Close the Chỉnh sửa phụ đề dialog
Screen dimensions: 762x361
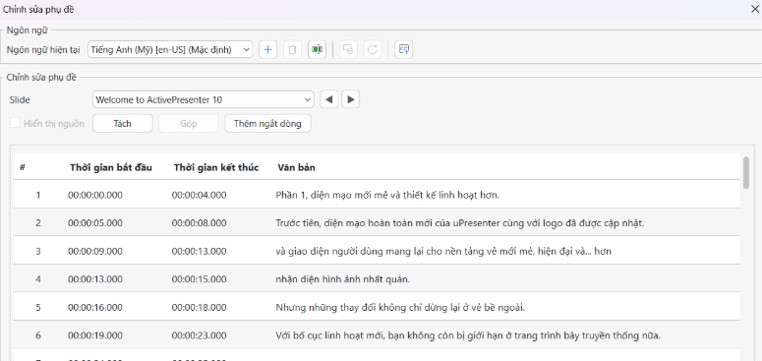coord(754,9)
